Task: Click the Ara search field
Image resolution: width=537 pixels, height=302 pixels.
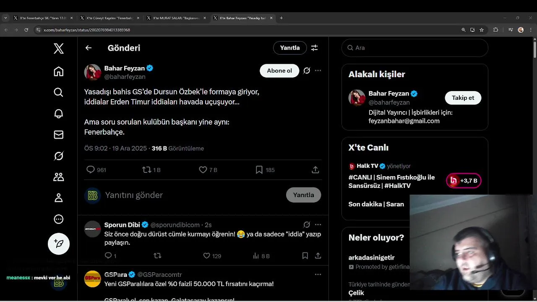Action: coord(415,48)
